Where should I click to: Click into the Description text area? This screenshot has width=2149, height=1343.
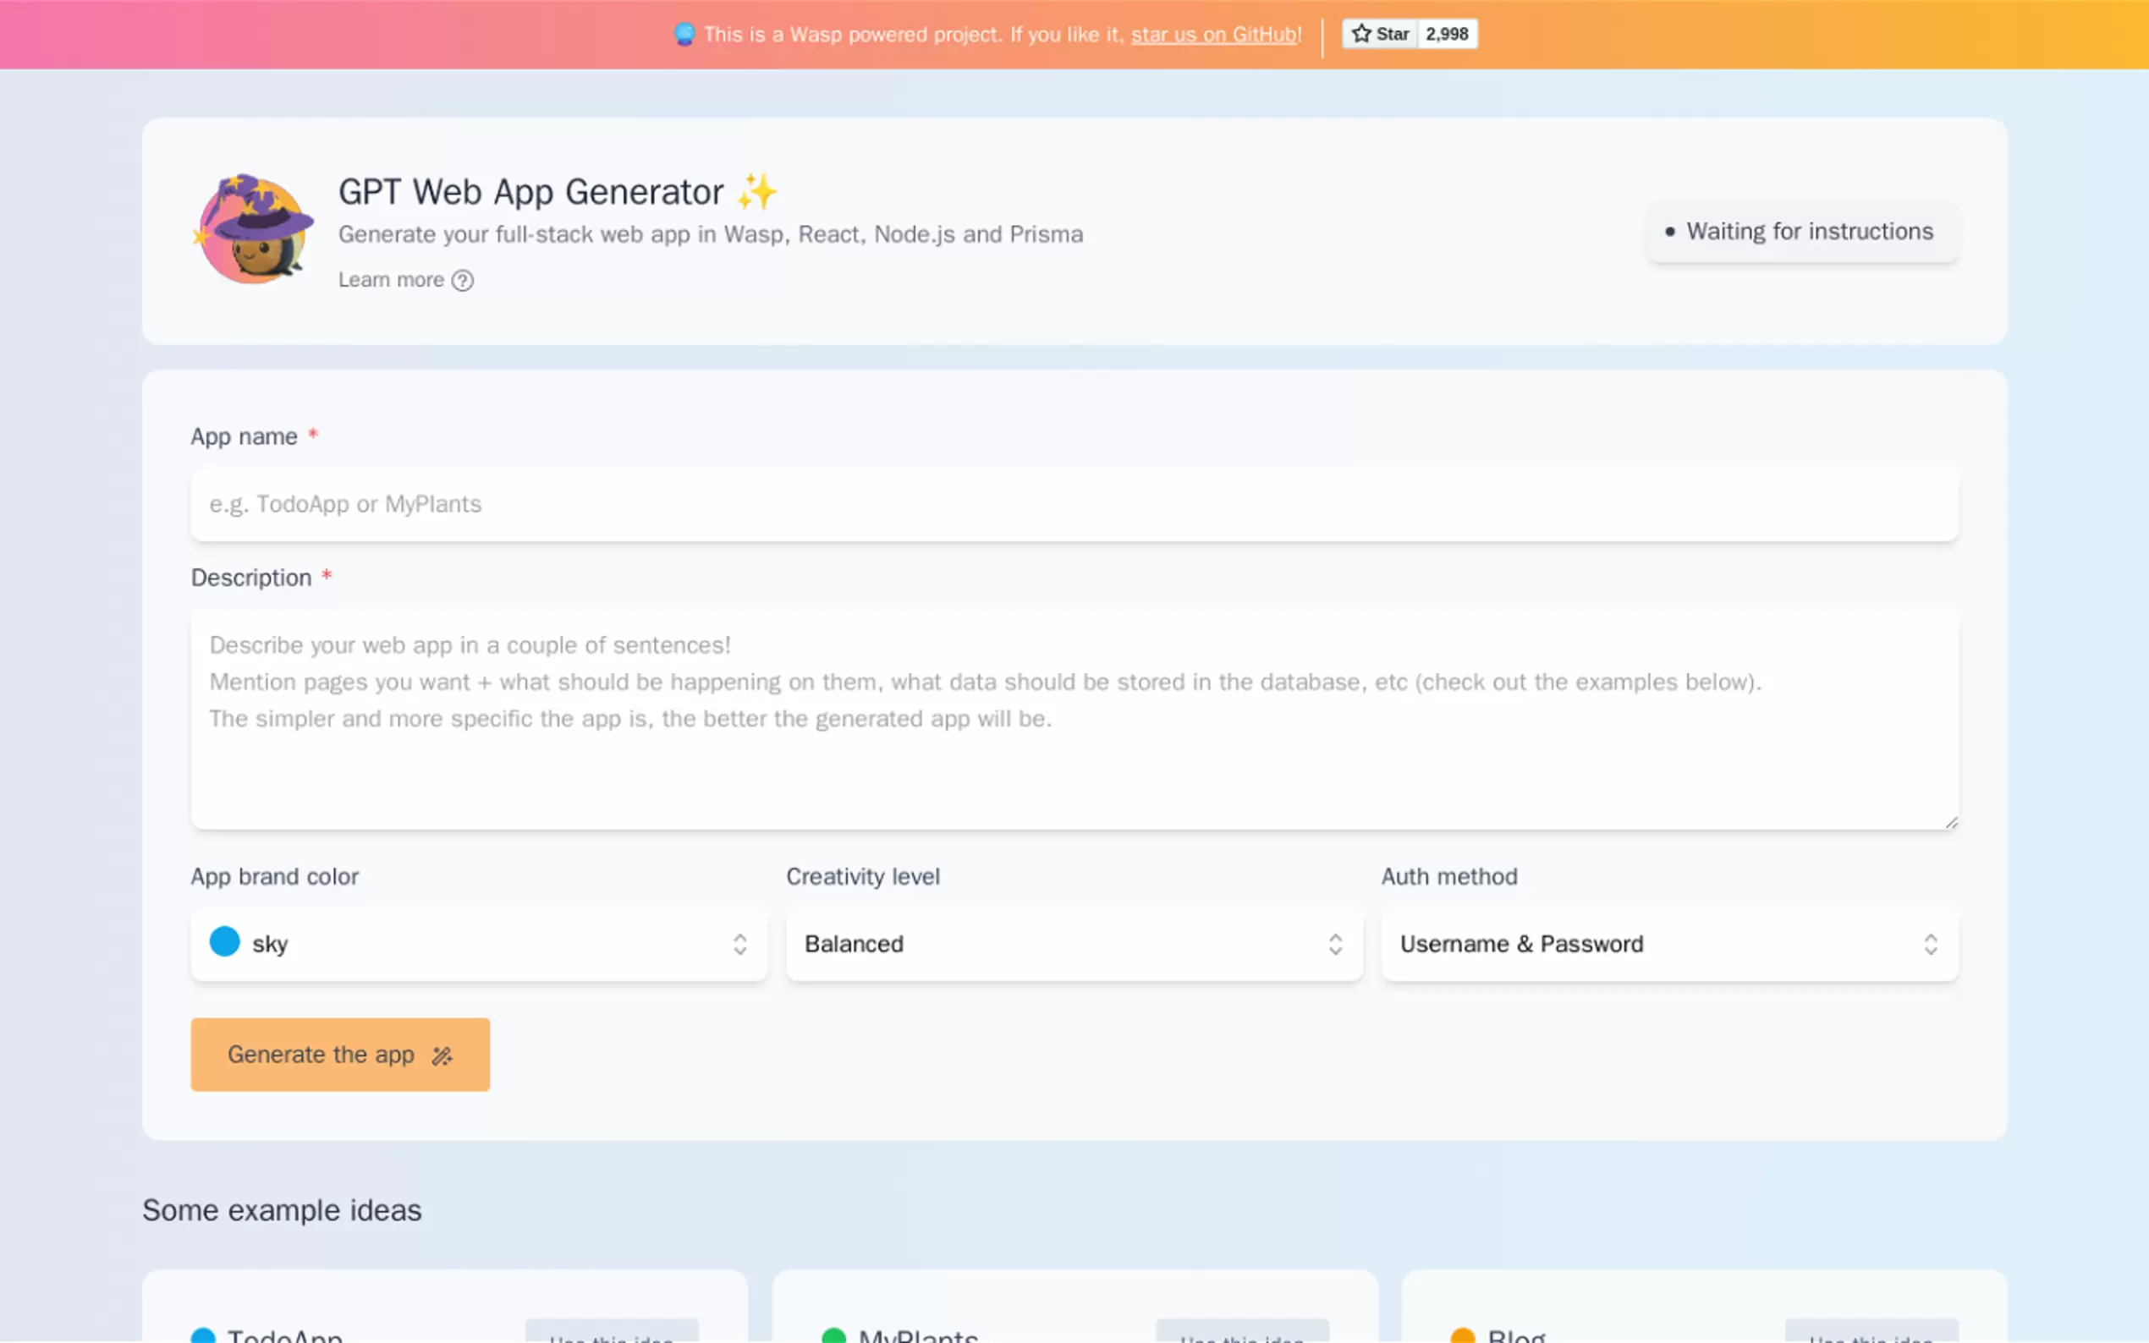pyautogui.click(x=1073, y=720)
